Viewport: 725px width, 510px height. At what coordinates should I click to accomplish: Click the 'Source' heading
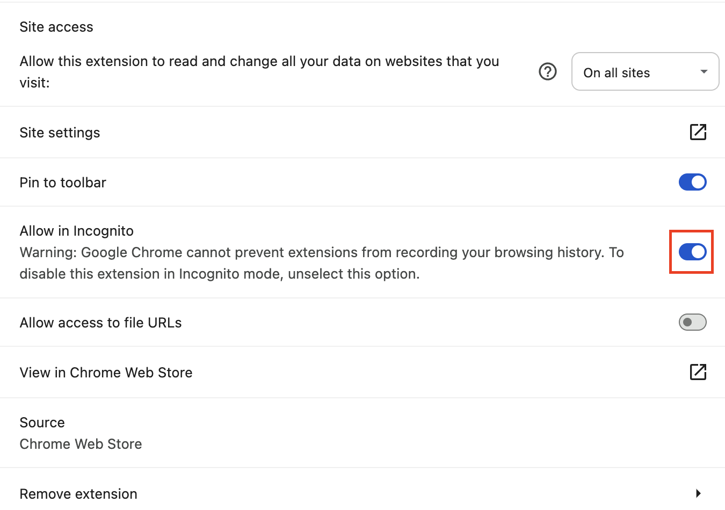42,422
